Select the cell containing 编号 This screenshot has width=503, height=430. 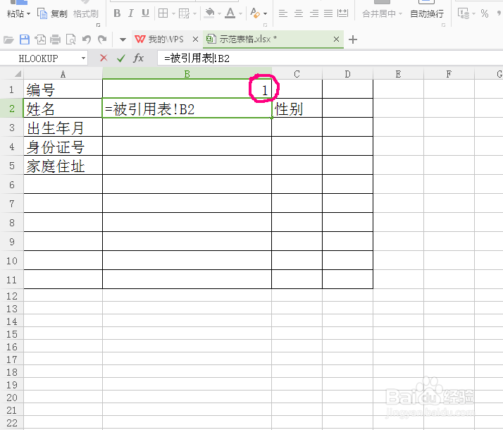coord(63,90)
